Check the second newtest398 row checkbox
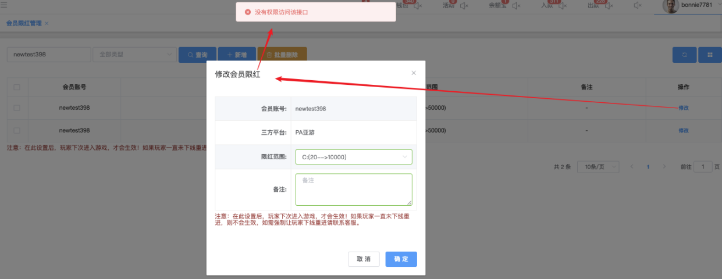This screenshot has height=279, width=722. pos(17,131)
